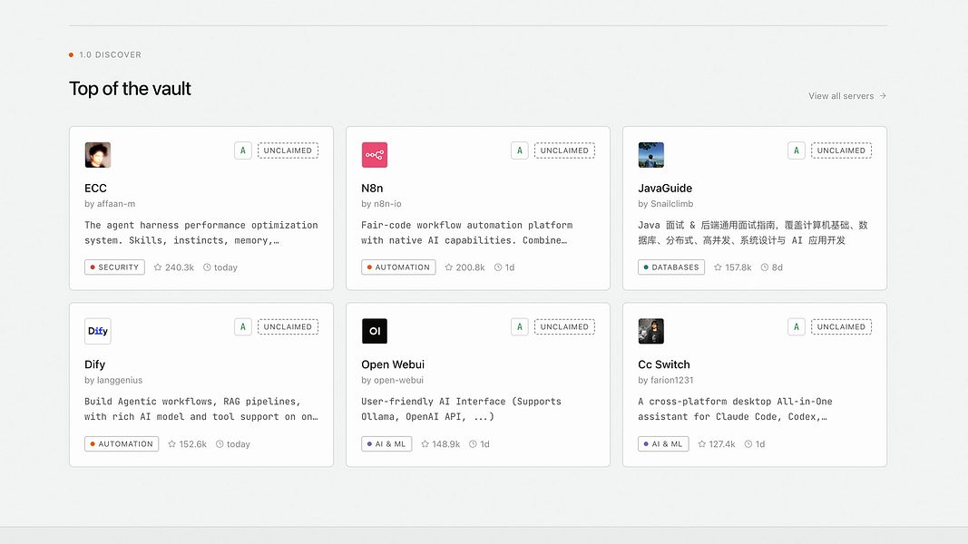This screenshot has height=544, width=968.
Task: Click the clock icon on Dify card
Action: point(220,444)
